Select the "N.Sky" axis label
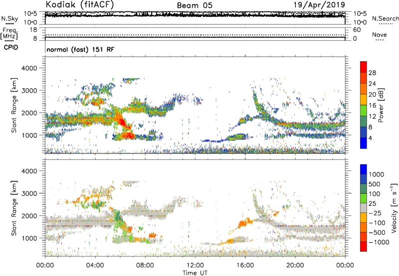Screen dimensions: 399x276 pos(9,18)
